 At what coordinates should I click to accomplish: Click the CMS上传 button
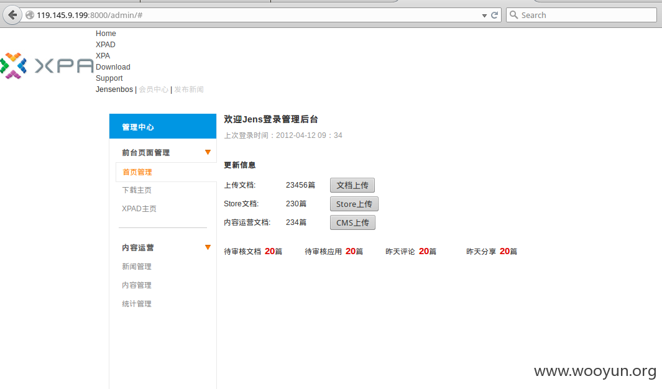coord(352,222)
